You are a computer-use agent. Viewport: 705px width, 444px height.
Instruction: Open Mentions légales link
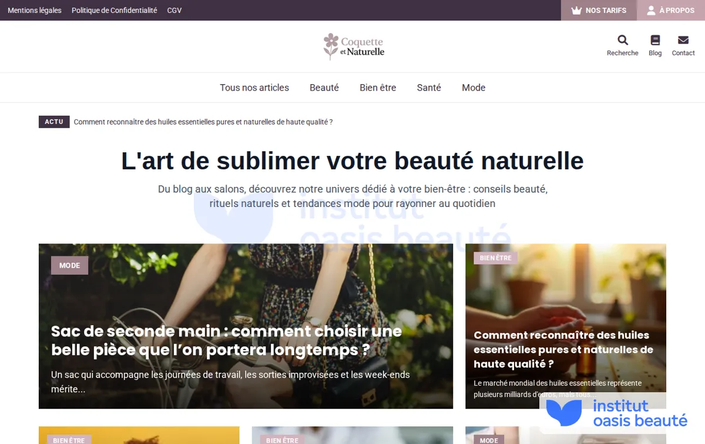[35, 11]
